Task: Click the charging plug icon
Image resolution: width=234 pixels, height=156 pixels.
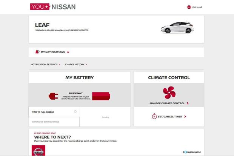Action: click(54, 96)
